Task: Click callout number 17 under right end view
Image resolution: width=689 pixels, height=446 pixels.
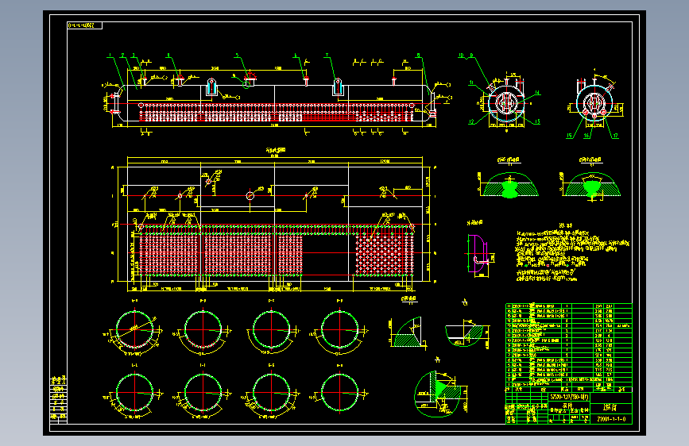Action: pos(615,136)
